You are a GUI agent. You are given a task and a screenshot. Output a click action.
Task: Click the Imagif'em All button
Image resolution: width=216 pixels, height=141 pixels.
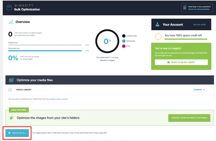click(x=17, y=133)
